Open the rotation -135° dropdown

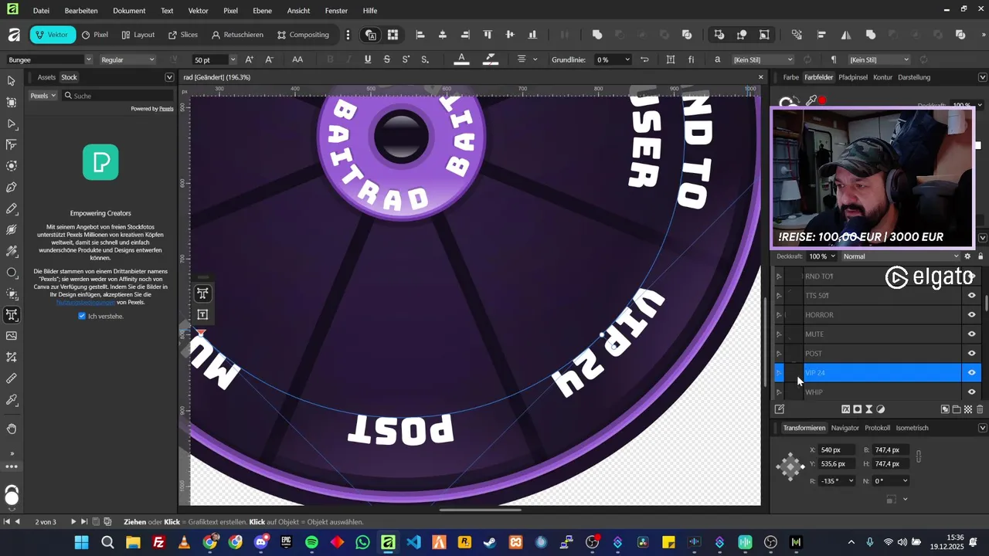coord(851,480)
